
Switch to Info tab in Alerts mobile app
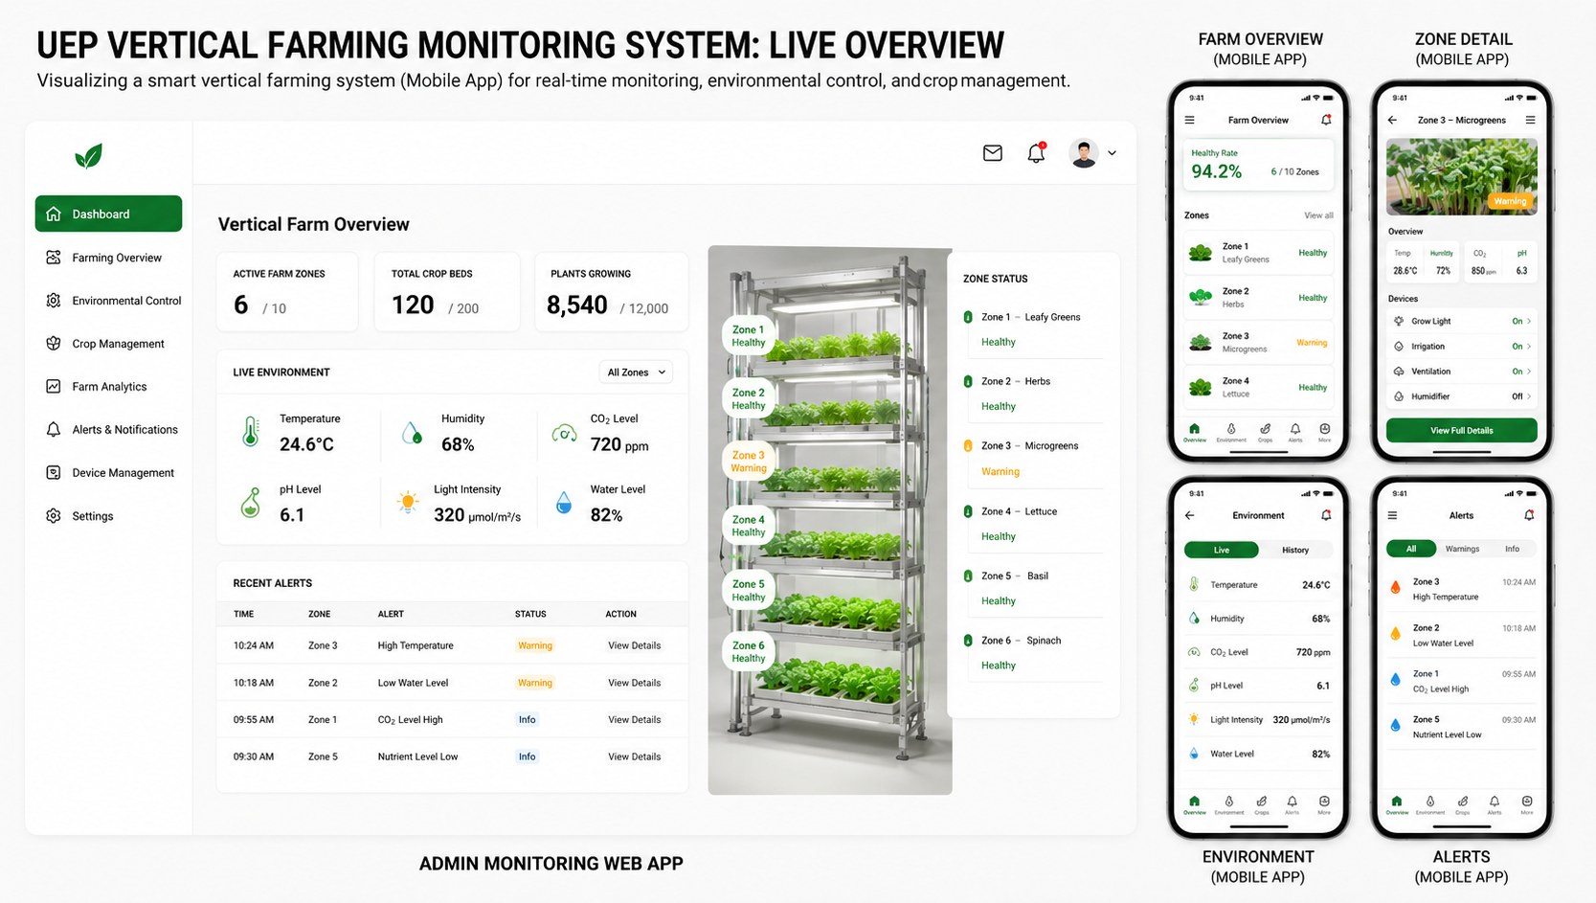(1513, 550)
